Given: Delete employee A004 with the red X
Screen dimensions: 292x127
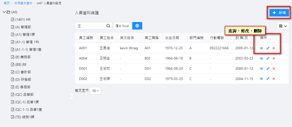Looking at the screenshot, I should [273, 58].
